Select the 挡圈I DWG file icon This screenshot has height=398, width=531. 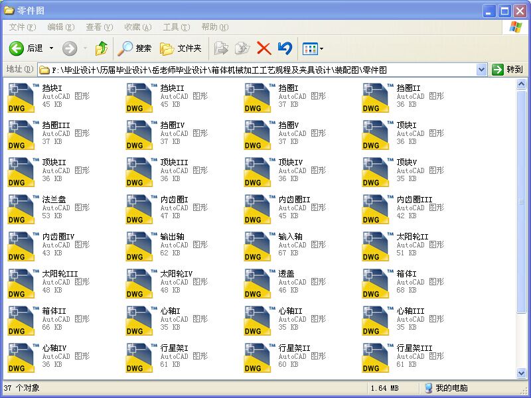tap(258, 98)
